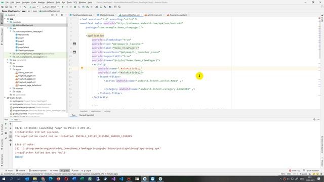Open the Profiler tool window
324x182 pixels.
(54, 171)
